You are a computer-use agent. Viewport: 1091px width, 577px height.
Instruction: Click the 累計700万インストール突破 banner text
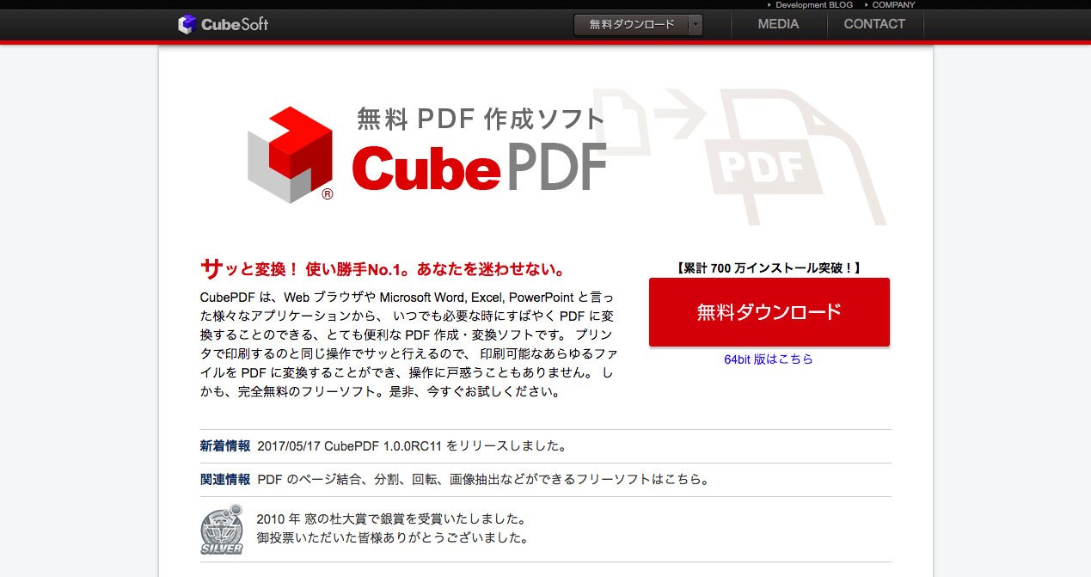(769, 267)
